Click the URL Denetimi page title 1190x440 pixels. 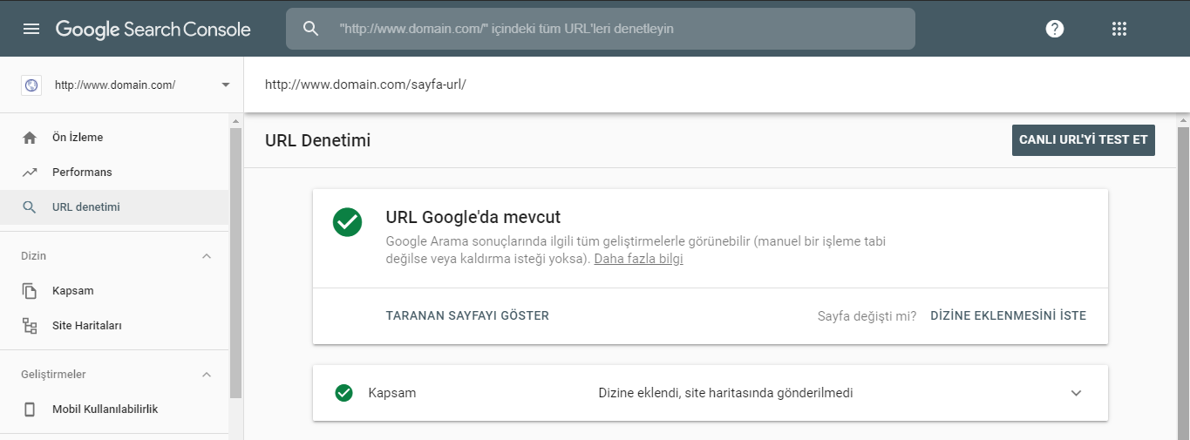(317, 140)
